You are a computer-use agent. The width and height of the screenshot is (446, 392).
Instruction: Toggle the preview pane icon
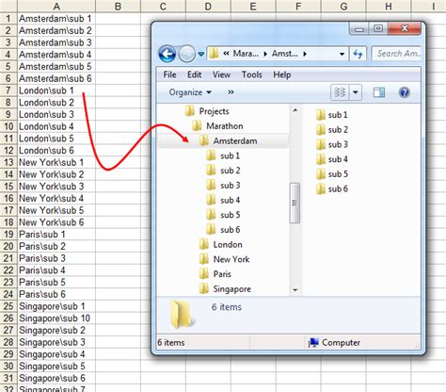tap(379, 92)
